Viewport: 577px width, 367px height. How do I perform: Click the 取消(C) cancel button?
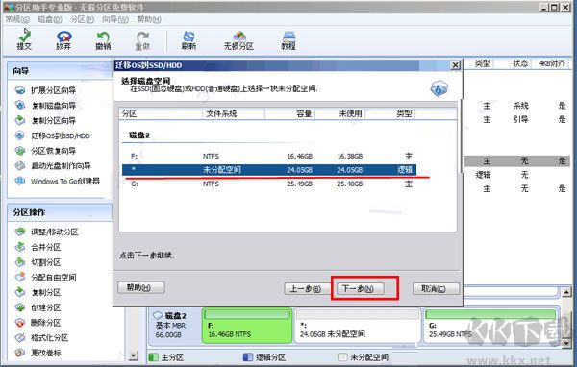click(436, 288)
